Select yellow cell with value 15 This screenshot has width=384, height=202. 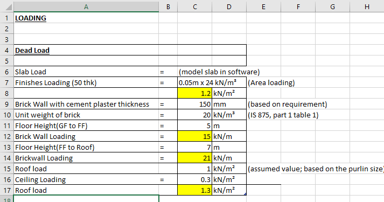(x=195, y=136)
